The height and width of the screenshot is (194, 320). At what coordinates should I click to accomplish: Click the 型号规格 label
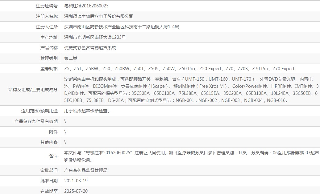coord(49,69)
